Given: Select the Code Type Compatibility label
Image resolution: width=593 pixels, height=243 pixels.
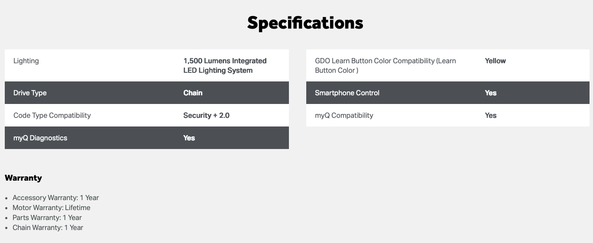Looking at the screenshot, I should (52, 115).
